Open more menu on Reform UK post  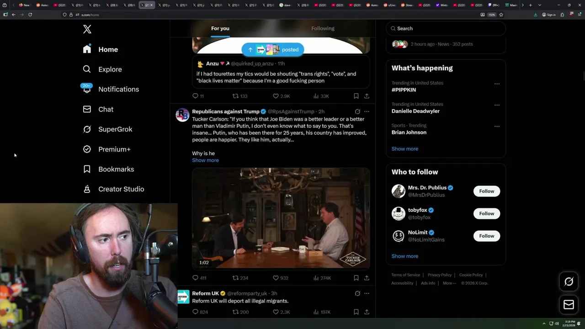pos(367,293)
